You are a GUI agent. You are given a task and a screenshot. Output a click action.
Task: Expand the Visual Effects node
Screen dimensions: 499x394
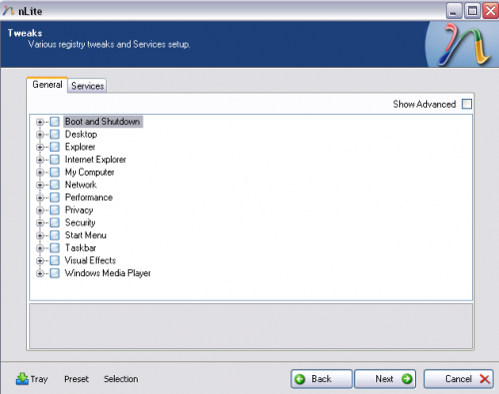[x=40, y=261]
